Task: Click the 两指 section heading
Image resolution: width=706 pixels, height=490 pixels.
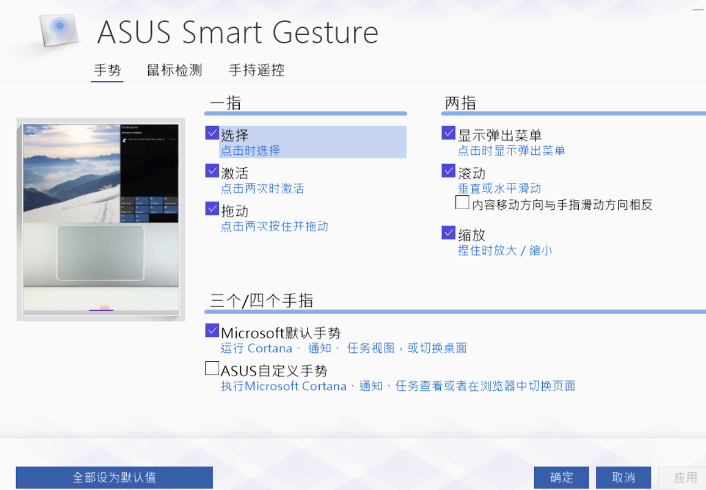Action: 461,103
